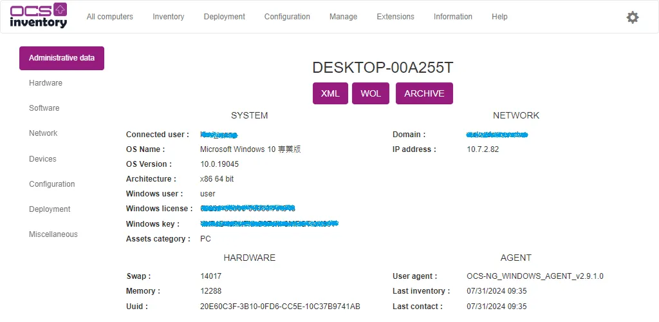This screenshot has width=659, height=322.
Task: Click the OCS Inventory logo
Action: (x=39, y=15)
